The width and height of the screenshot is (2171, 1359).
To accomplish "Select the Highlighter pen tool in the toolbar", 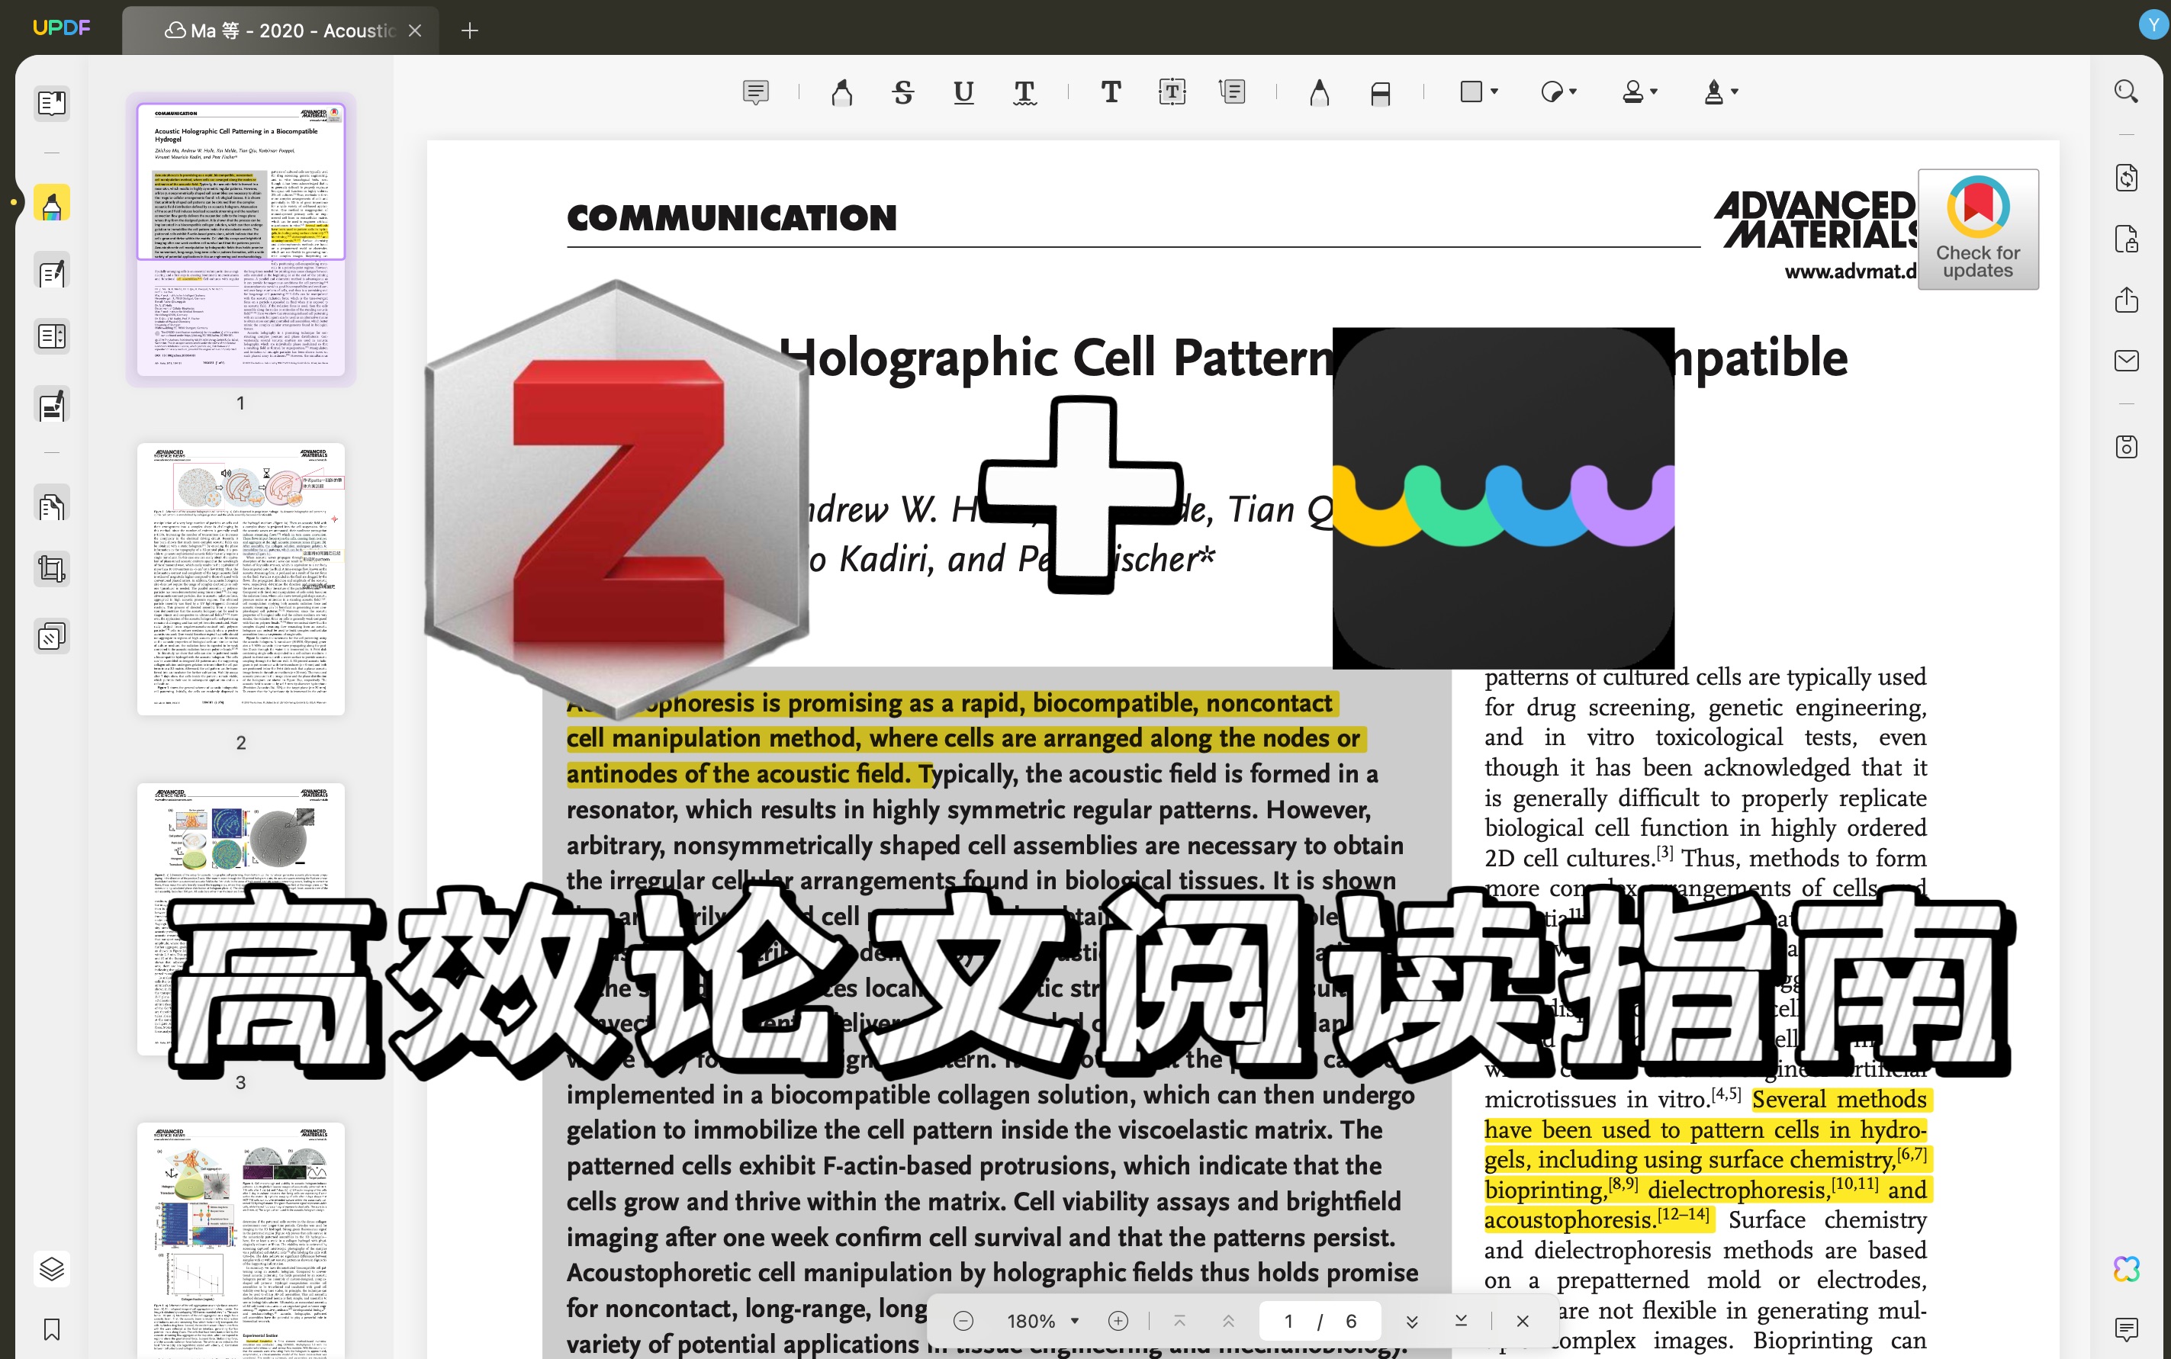I will click(x=842, y=92).
